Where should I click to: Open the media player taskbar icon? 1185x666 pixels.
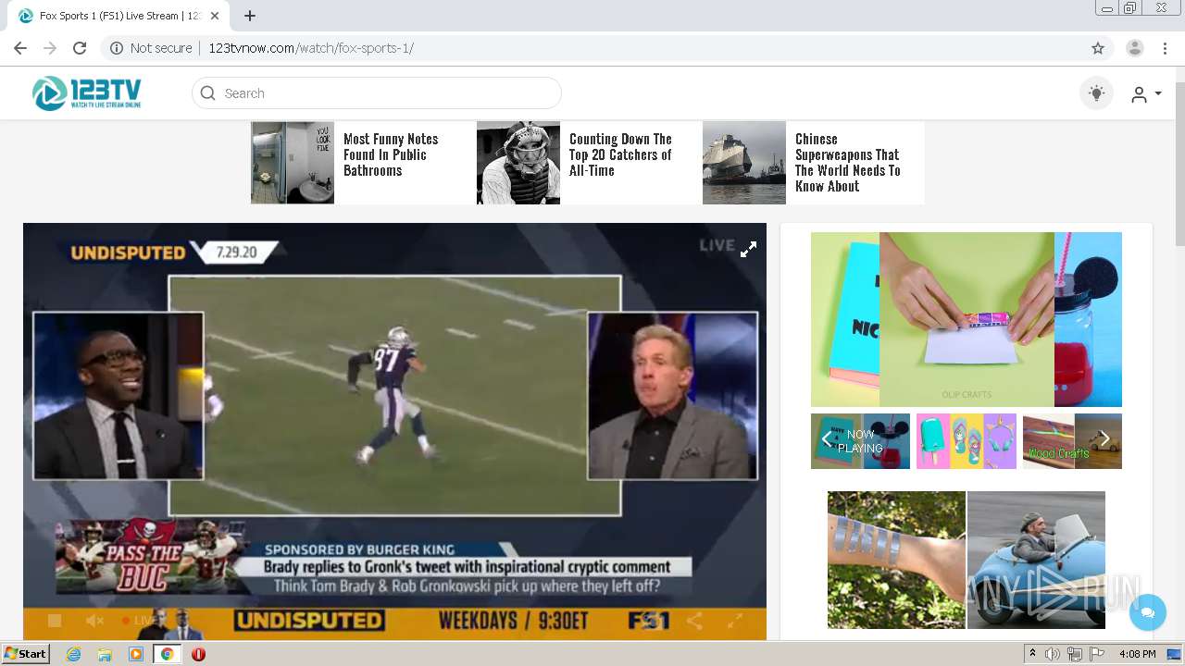point(136,654)
